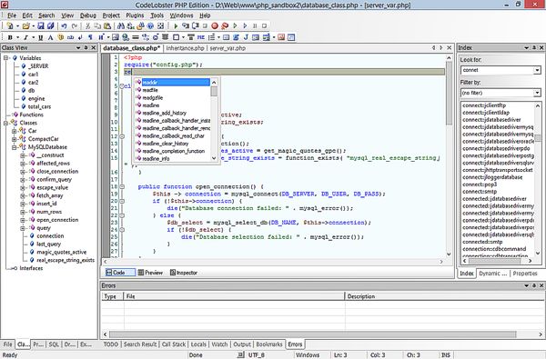The width and height of the screenshot is (546, 359).
Task: Open the Search Result bottom tab
Action: pos(140,344)
